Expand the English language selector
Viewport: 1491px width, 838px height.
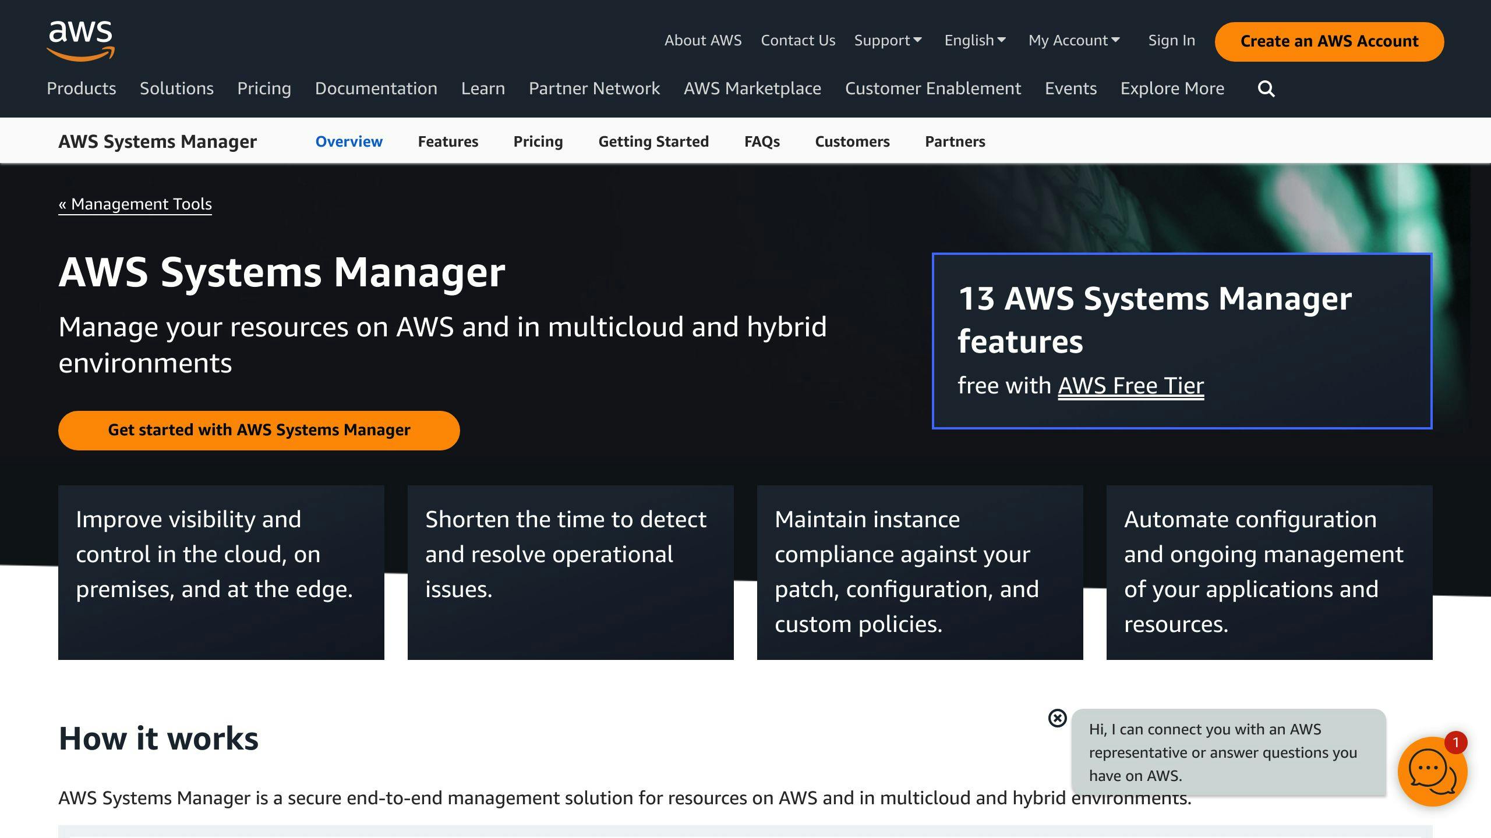974,40
